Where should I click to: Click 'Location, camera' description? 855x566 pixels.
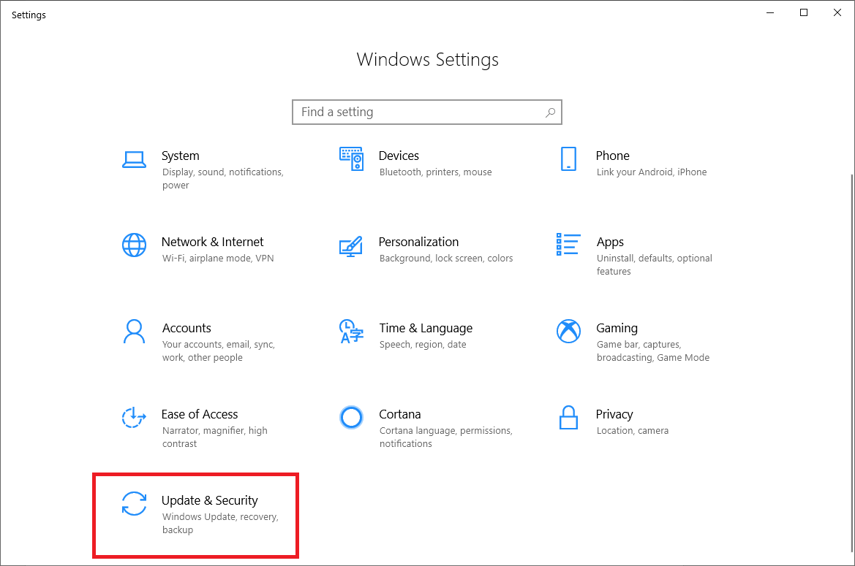[x=633, y=430]
